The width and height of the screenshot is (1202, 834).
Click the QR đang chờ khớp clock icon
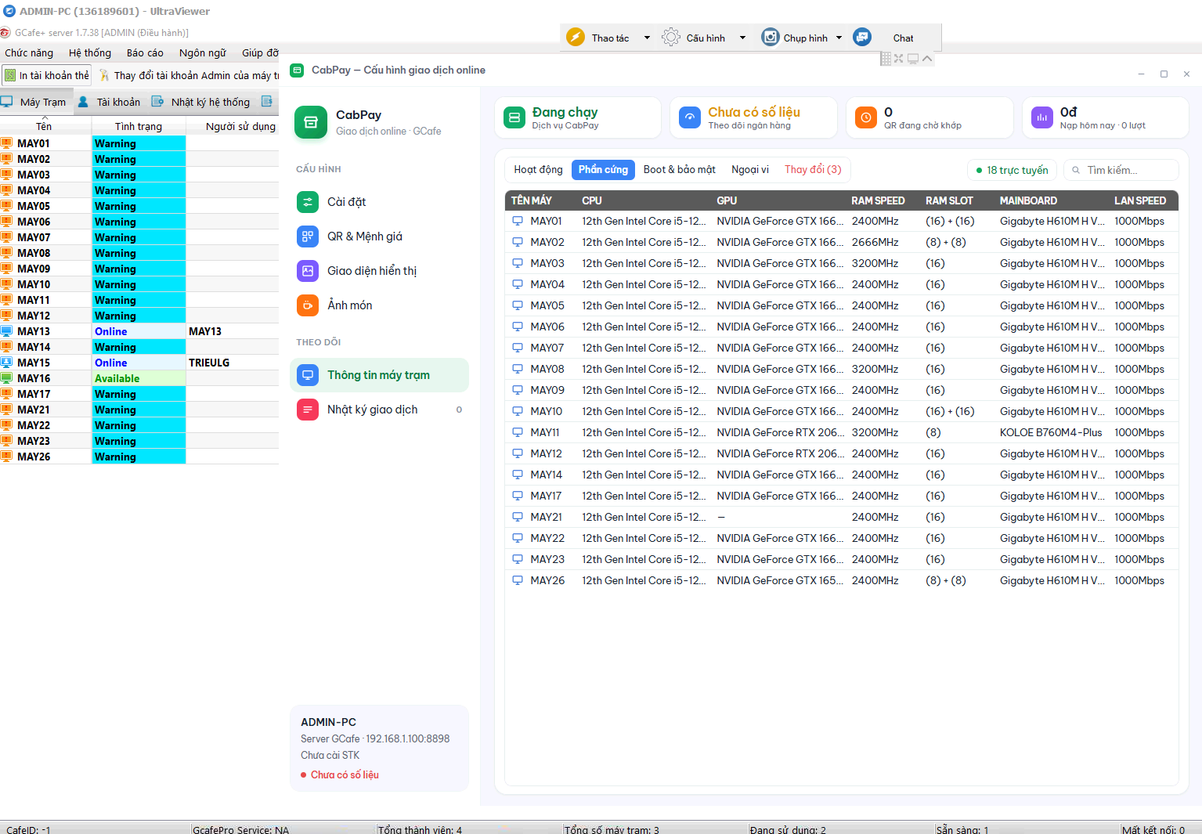866,117
